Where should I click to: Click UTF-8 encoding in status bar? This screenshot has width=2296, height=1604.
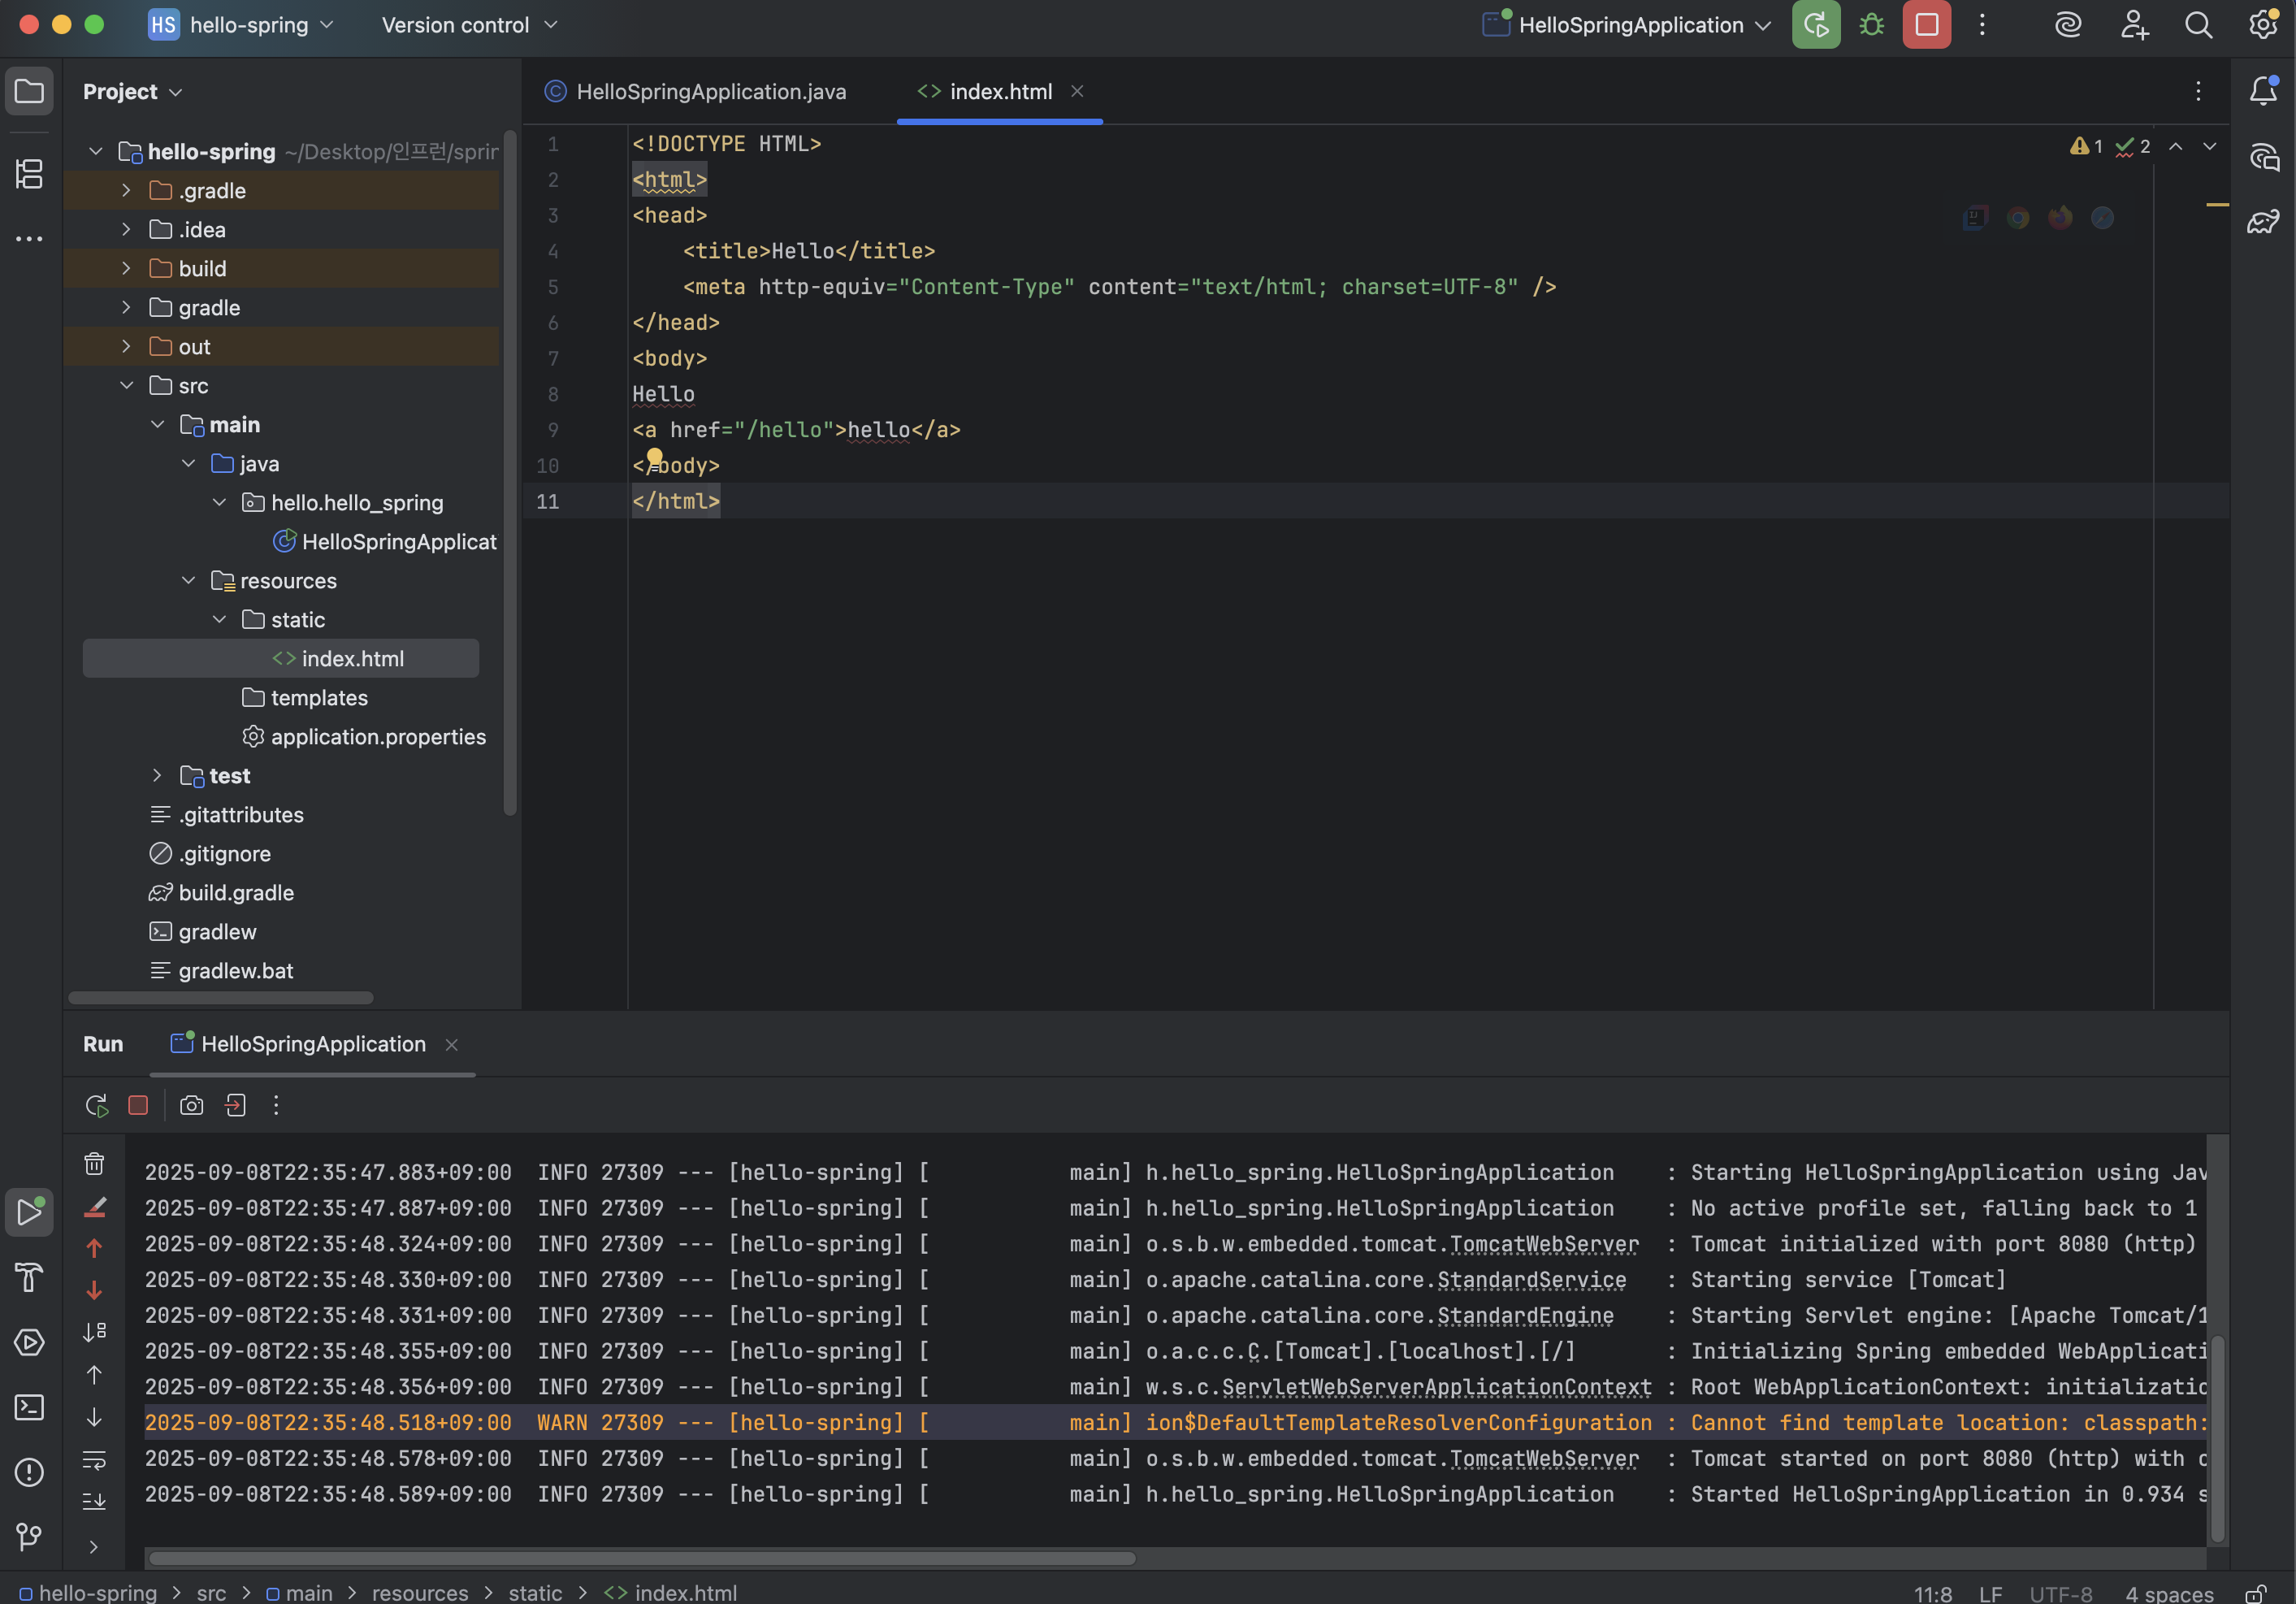point(2061,1594)
